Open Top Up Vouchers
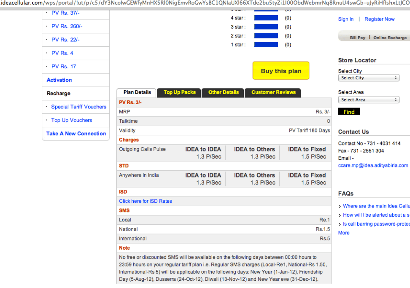 (x=72, y=120)
